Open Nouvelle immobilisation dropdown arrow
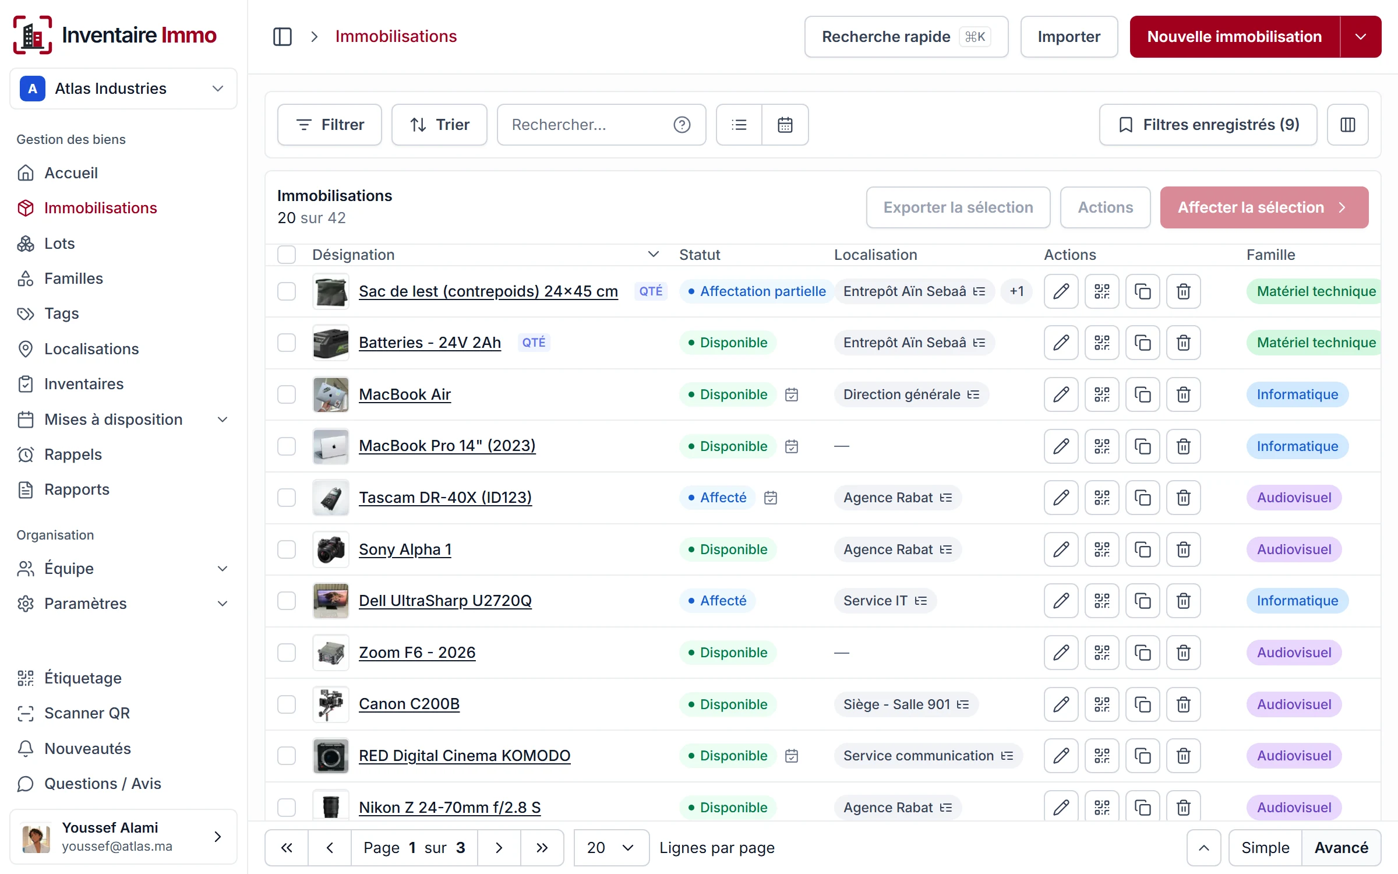This screenshot has height=874, width=1398. tap(1361, 37)
